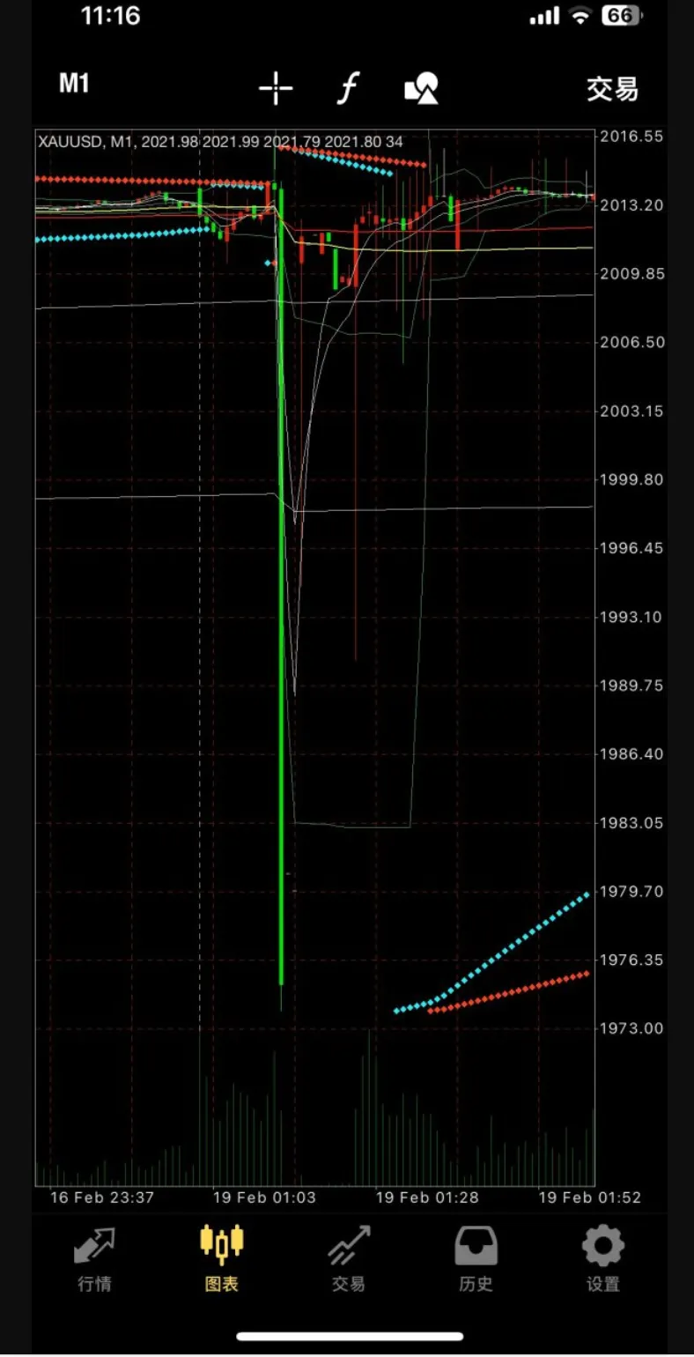Open the indicators f icon

tap(349, 88)
